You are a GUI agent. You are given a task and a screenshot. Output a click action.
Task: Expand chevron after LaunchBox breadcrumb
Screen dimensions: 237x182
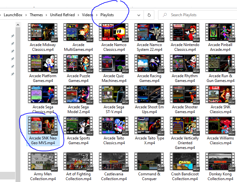click(x=26, y=15)
